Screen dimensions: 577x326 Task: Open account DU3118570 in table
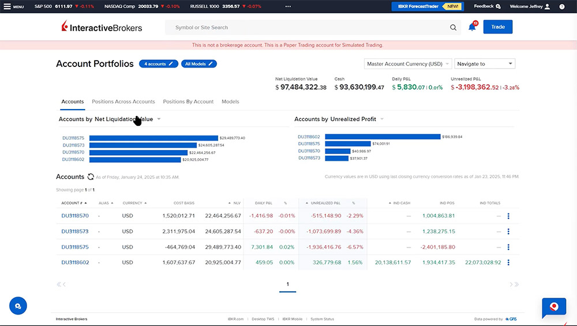click(75, 216)
